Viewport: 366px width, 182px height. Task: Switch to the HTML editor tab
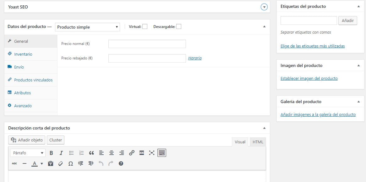[257, 142]
